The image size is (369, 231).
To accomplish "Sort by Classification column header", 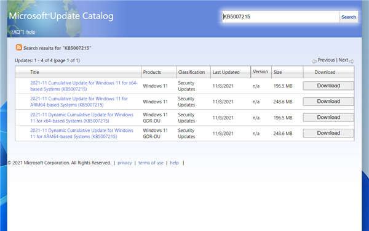I will click(191, 72).
